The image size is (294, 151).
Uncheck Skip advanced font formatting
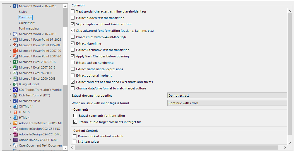point(73,31)
